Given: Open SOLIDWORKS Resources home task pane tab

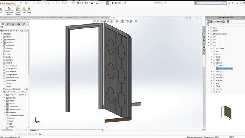Looking at the screenshot, I should pyautogui.click(x=204, y=28).
